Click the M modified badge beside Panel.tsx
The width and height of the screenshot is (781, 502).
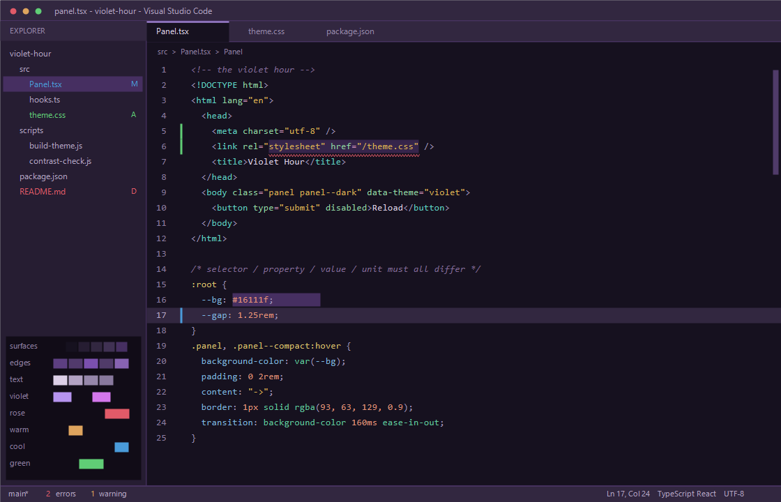[134, 84]
